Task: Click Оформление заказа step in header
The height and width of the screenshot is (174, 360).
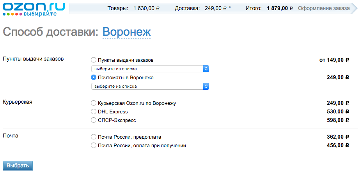Action: pos(324,9)
